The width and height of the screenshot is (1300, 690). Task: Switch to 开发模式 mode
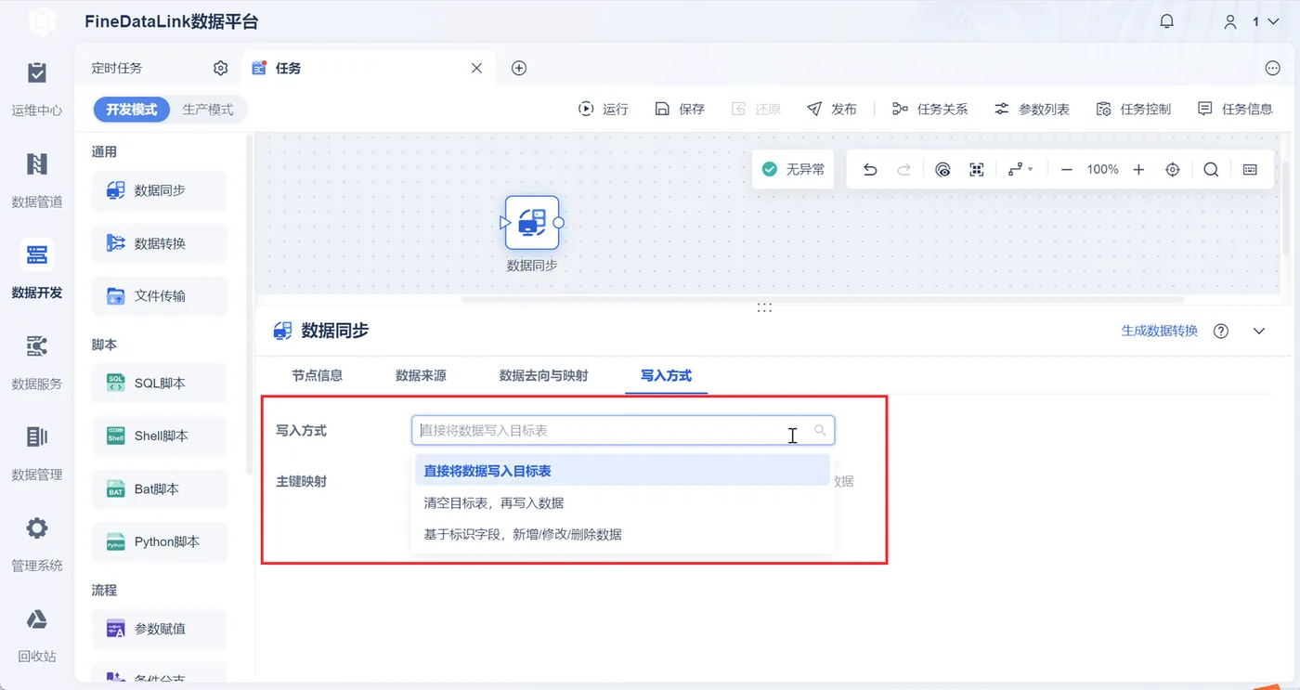coord(132,110)
